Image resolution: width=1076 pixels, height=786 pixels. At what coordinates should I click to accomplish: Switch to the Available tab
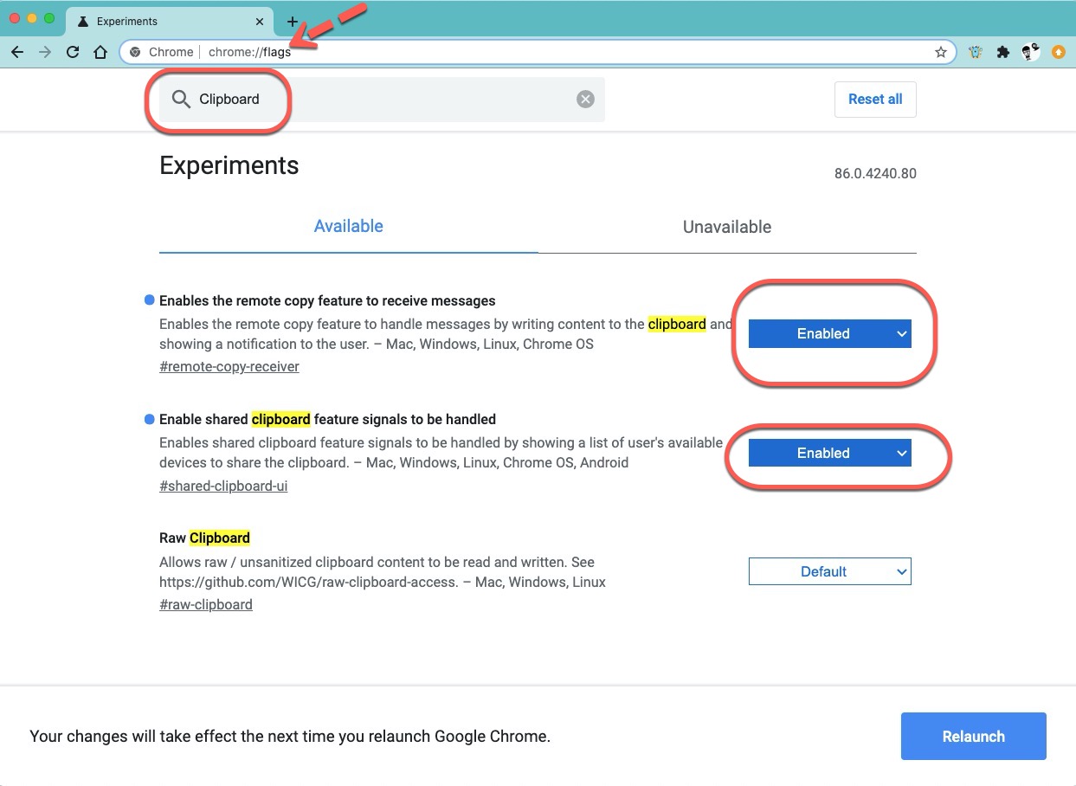[348, 227]
